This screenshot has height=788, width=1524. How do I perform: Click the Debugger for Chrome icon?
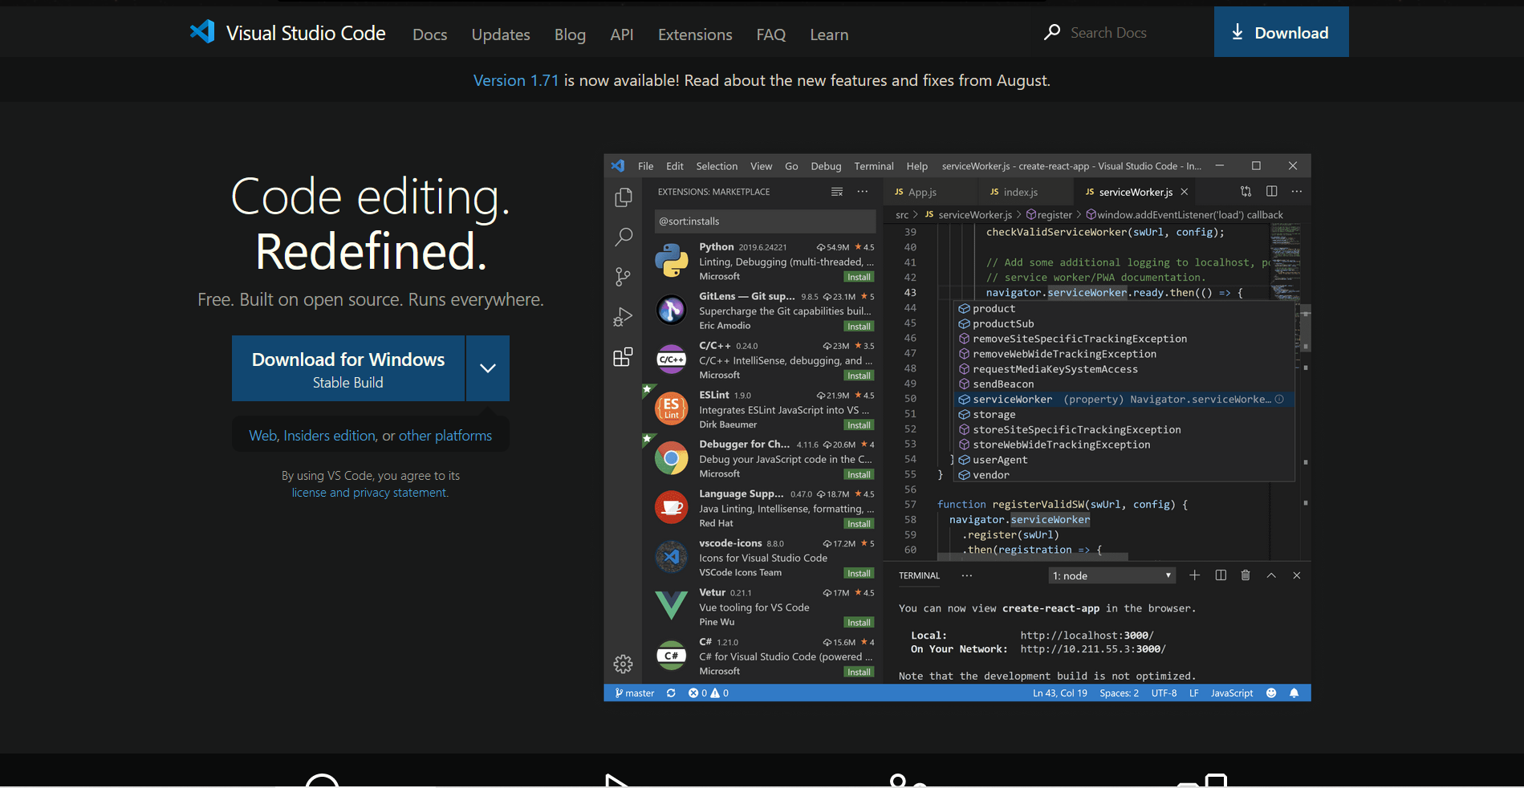point(671,458)
